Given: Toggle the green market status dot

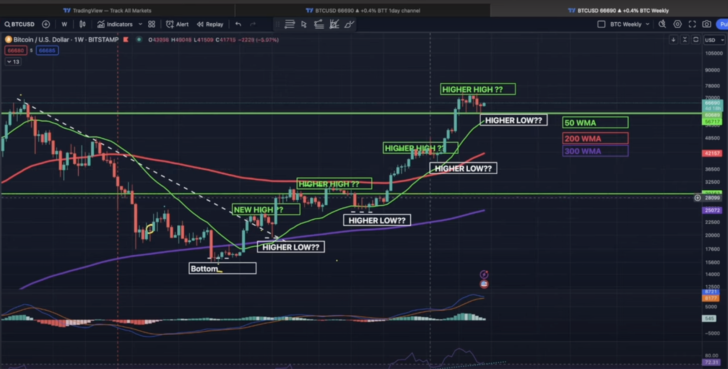Looking at the screenshot, I should pyautogui.click(x=139, y=40).
